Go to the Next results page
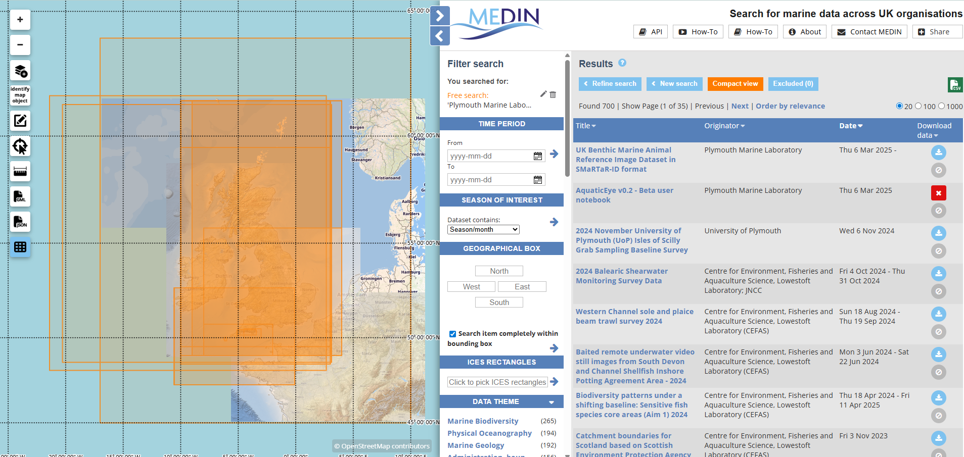Image resolution: width=964 pixels, height=457 pixels. [740, 106]
